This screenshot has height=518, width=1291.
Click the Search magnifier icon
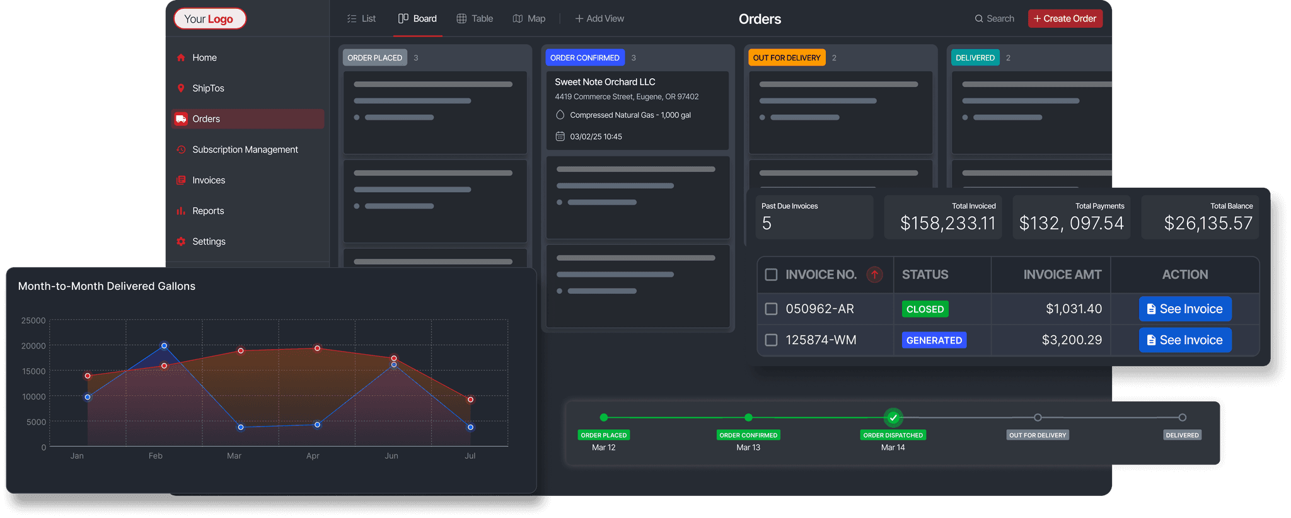[979, 19]
